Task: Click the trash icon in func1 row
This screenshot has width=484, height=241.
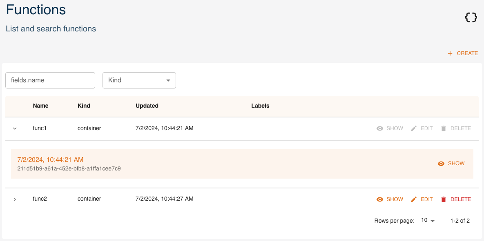Action: [x=444, y=128]
